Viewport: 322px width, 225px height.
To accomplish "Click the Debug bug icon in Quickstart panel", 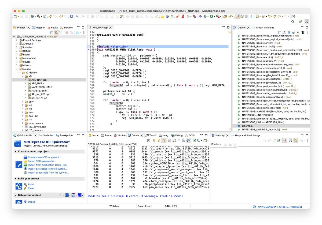I will pos(25,202).
